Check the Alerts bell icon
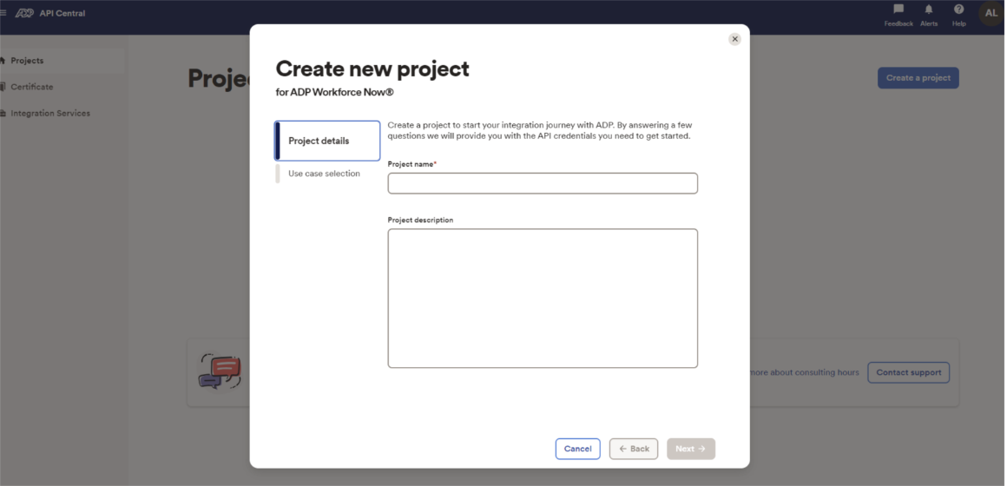 pos(929,10)
